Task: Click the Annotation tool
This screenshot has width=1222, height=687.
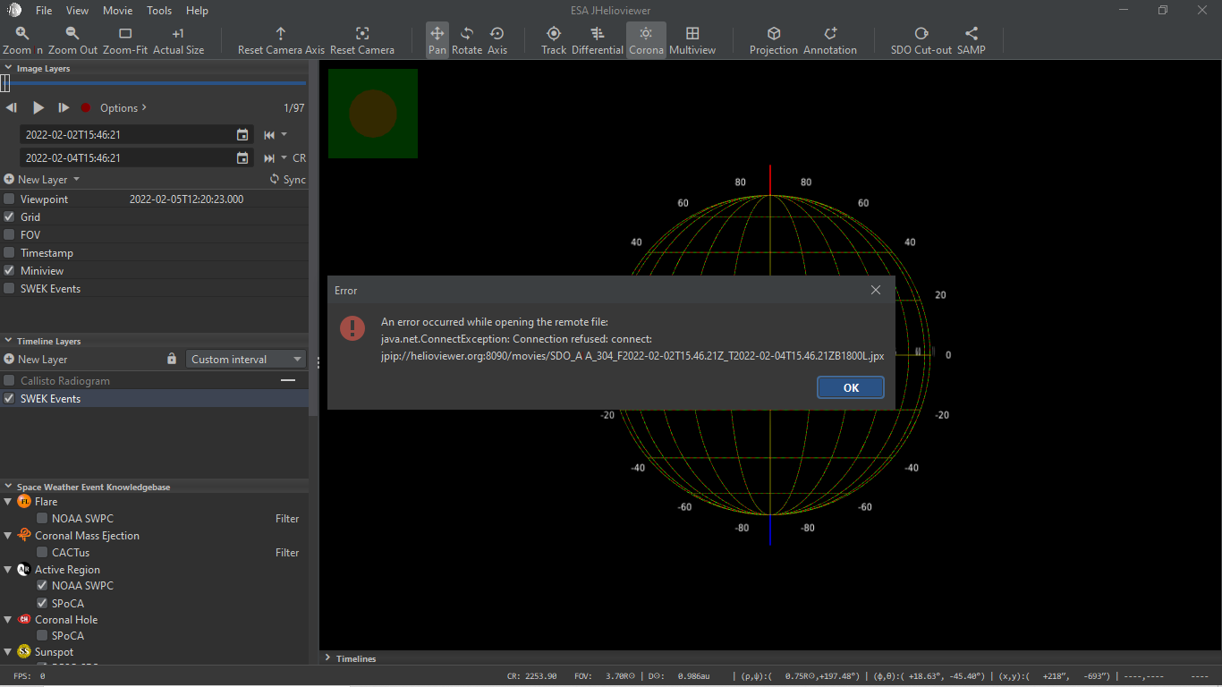Action: pyautogui.click(x=829, y=39)
